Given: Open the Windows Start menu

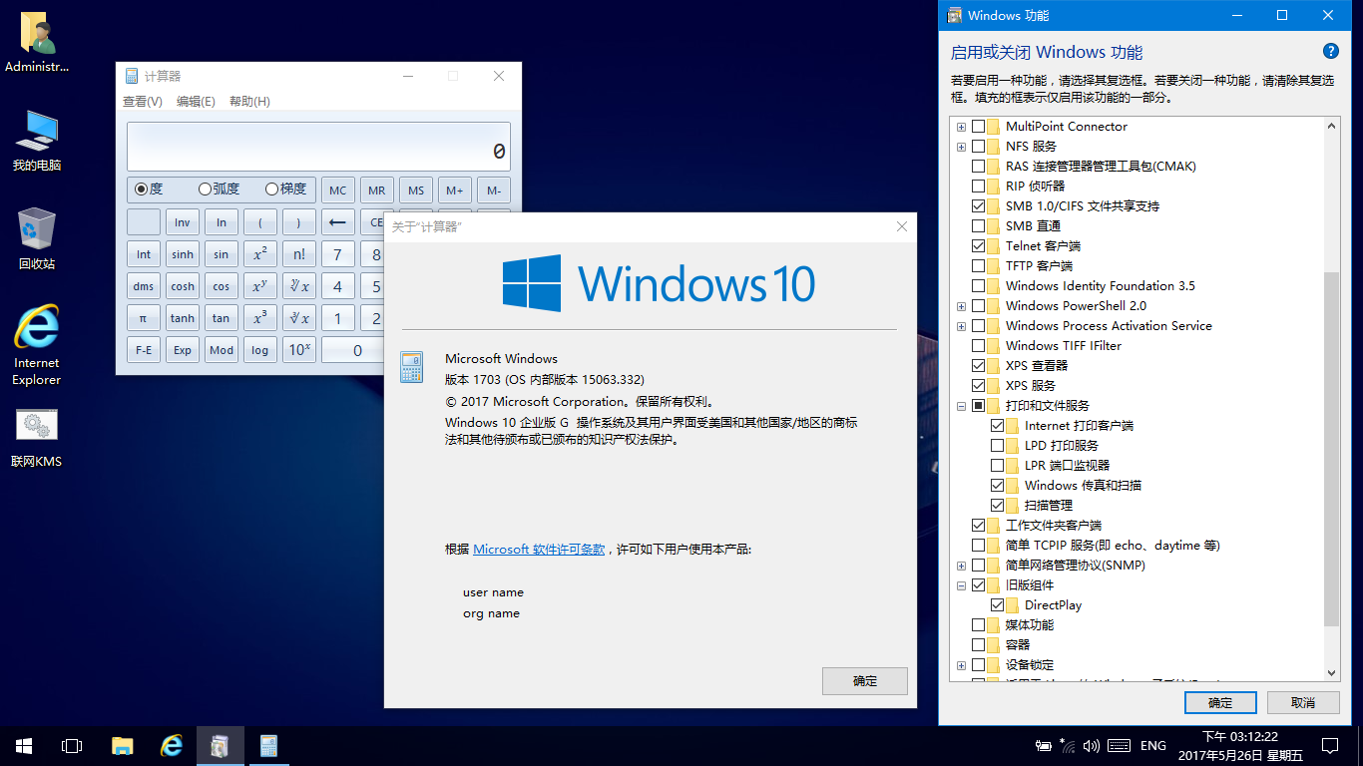Looking at the screenshot, I should [24, 746].
